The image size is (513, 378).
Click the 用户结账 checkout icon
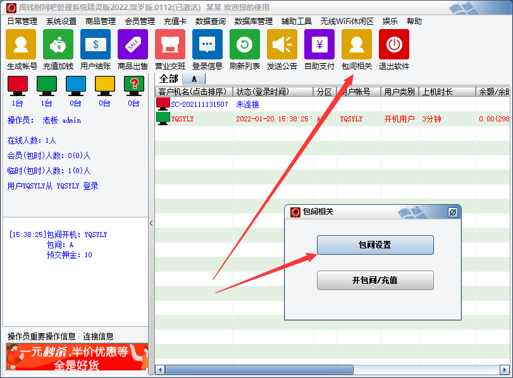(x=96, y=45)
